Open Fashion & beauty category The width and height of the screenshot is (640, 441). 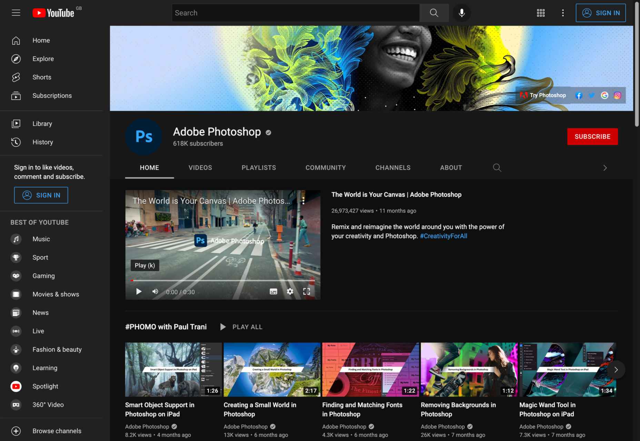click(51, 349)
